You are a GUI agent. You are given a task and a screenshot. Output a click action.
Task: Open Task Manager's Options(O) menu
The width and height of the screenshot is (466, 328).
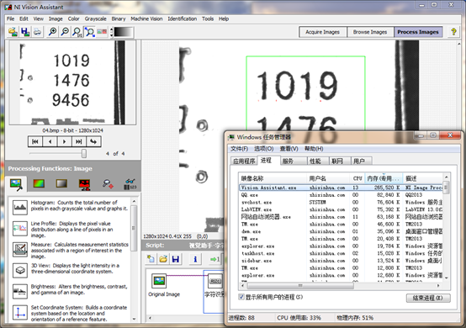(263, 149)
